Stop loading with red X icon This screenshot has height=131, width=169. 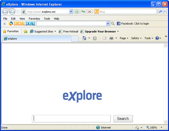pos(89,12)
